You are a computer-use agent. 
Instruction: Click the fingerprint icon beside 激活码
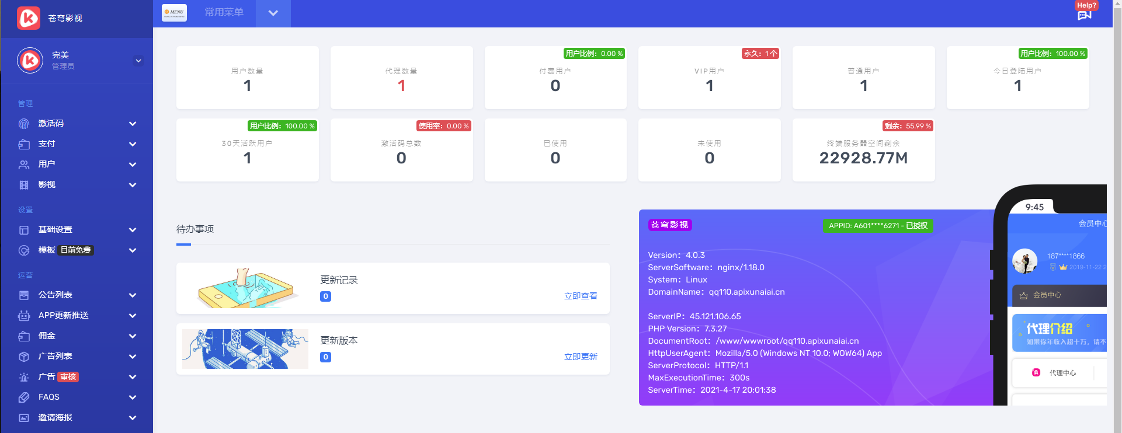pos(24,124)
